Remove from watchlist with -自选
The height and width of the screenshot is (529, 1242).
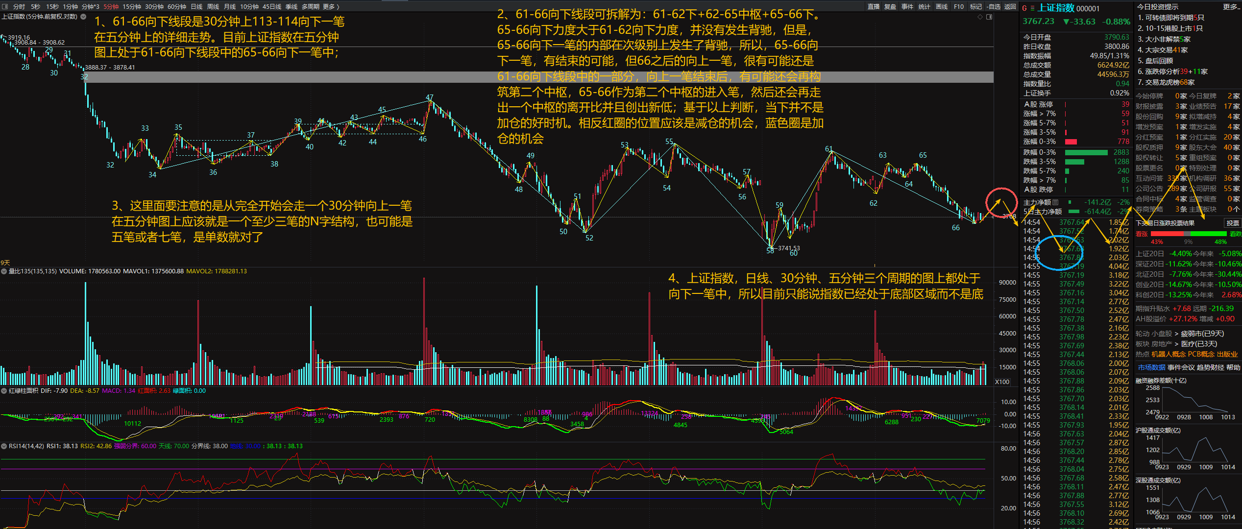click(x=993, y=7)
